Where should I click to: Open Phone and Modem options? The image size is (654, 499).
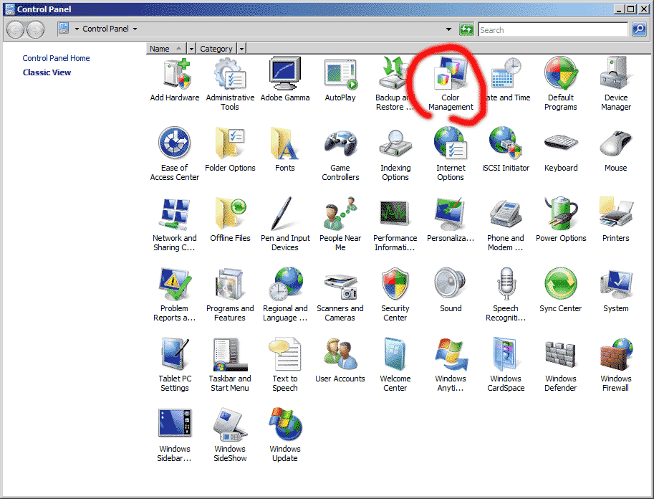coord(506,224)
